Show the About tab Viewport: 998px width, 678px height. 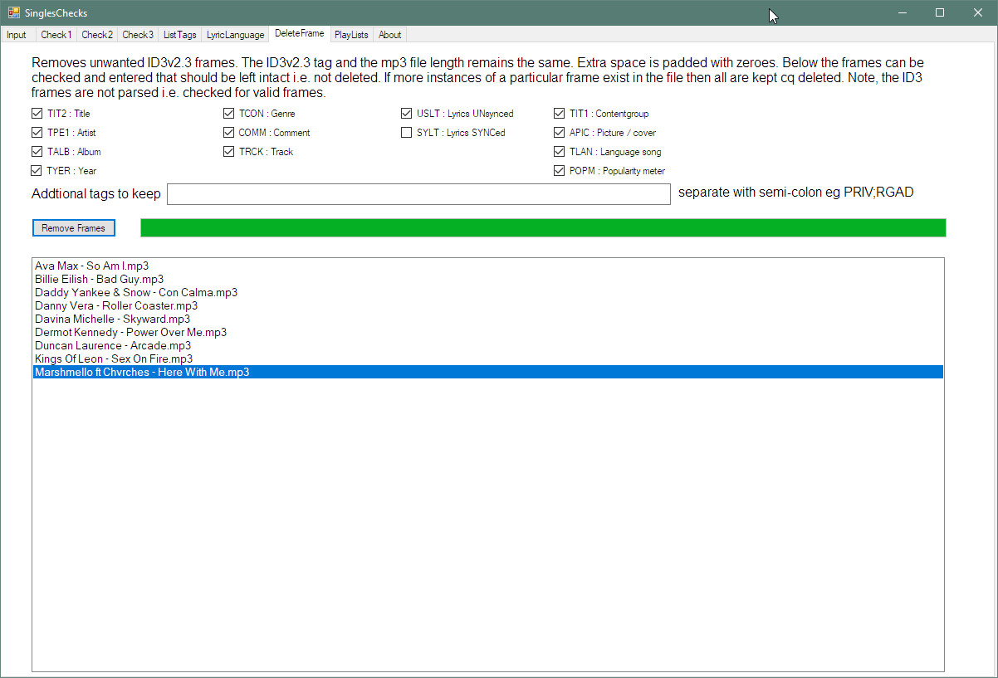[x=389, y=35]
